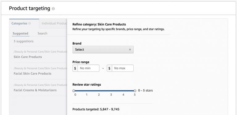Click the blue star rating slider track
The image size is (237, 115).
(x=104, y=91)
